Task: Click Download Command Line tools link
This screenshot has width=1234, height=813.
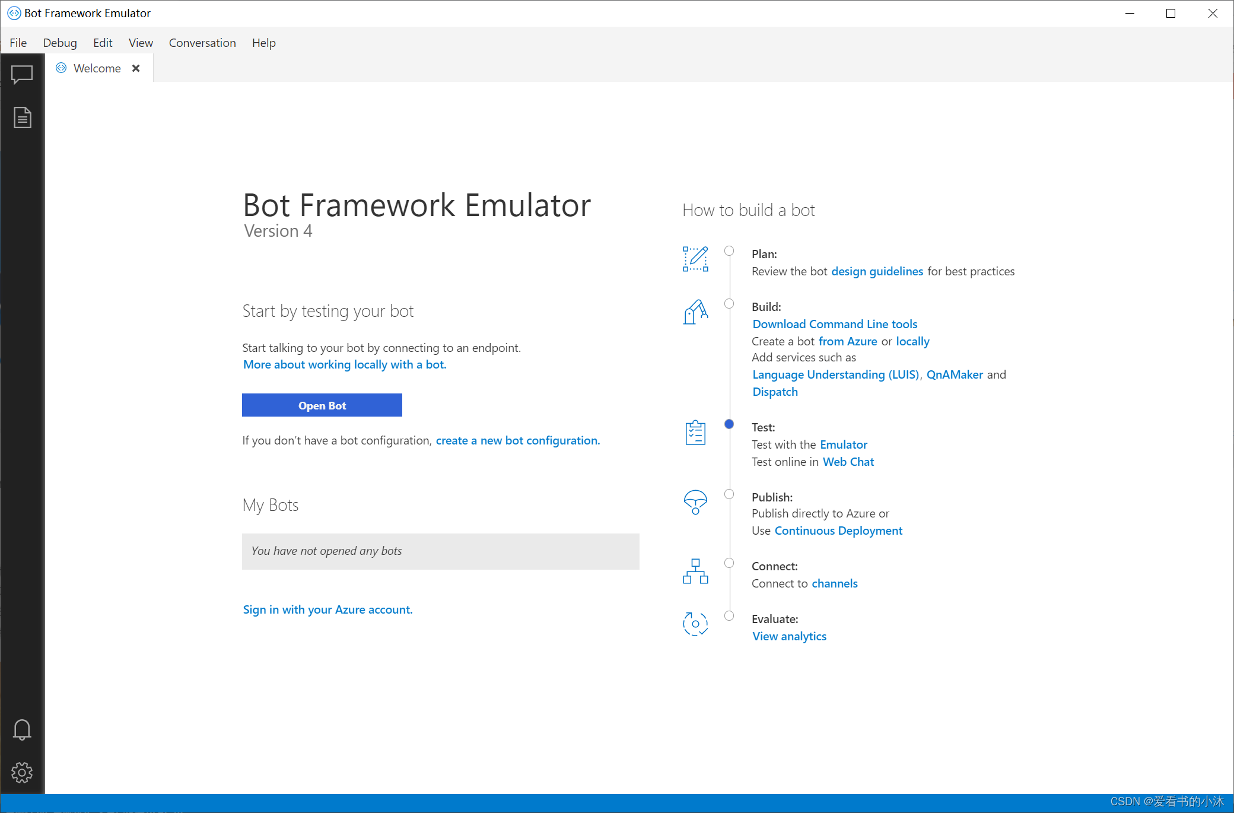Action: [835, 324]
